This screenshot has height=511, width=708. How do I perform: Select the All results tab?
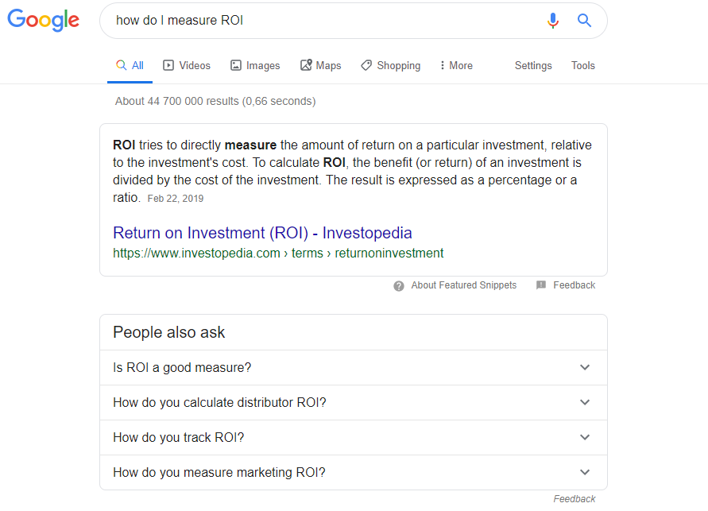[x=130, y=66]
